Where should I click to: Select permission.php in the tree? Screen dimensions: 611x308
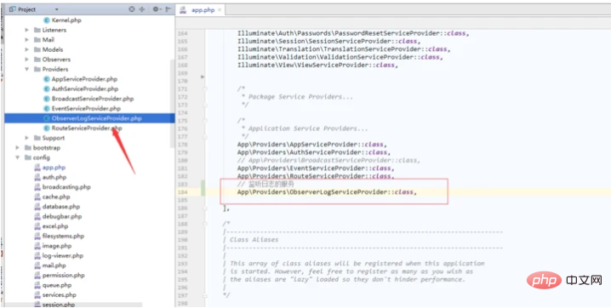(63, 276)
